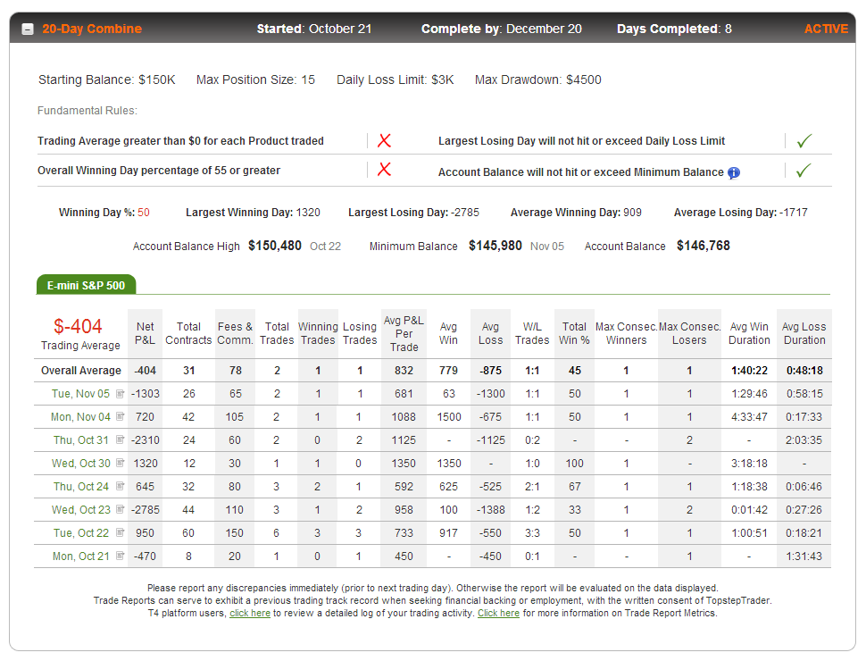Open the Thu, Oct 31 date link
866x661 pixels.
coord(80,440)
